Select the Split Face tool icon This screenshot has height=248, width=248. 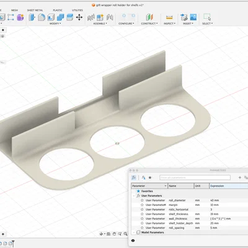pos(70,17)
